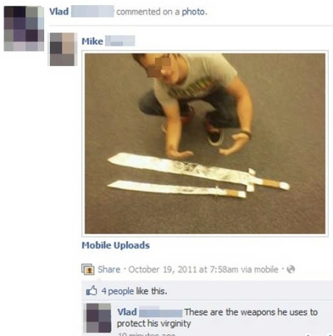
Task: Click the 'photo' link in header
Action: click(194, 12)
